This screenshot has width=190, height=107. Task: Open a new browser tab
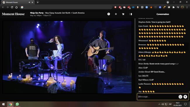pos(38,2)
